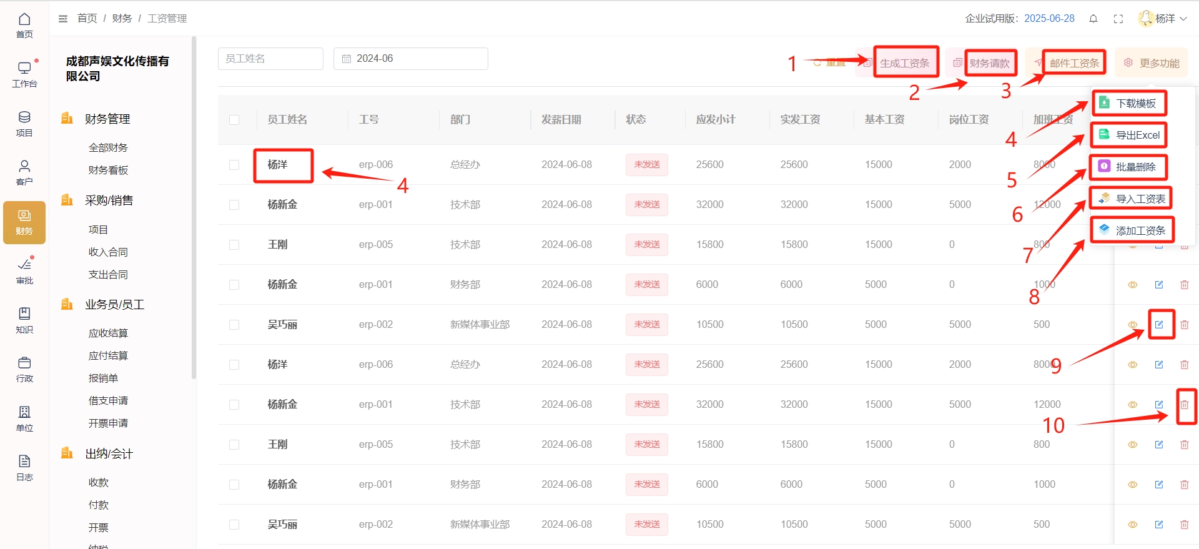This screenshot has width=1199, height=549.
Task: Expand the 更多功能 more functions menu
Action: click(x=1152, y=63)
